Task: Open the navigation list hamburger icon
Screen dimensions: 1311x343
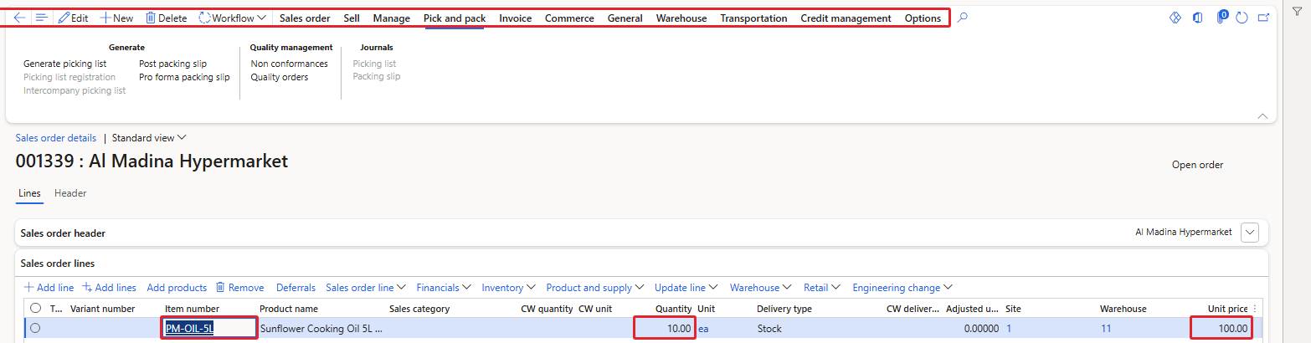Action: click(x=41, y=18)
